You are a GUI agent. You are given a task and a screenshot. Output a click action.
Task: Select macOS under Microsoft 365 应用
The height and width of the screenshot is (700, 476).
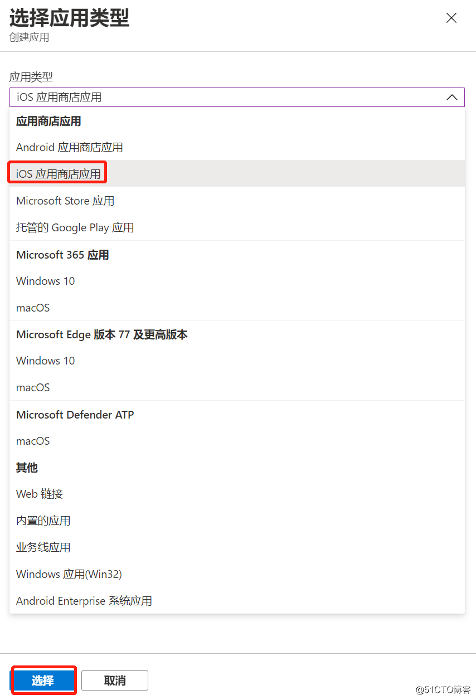point(237,308)
